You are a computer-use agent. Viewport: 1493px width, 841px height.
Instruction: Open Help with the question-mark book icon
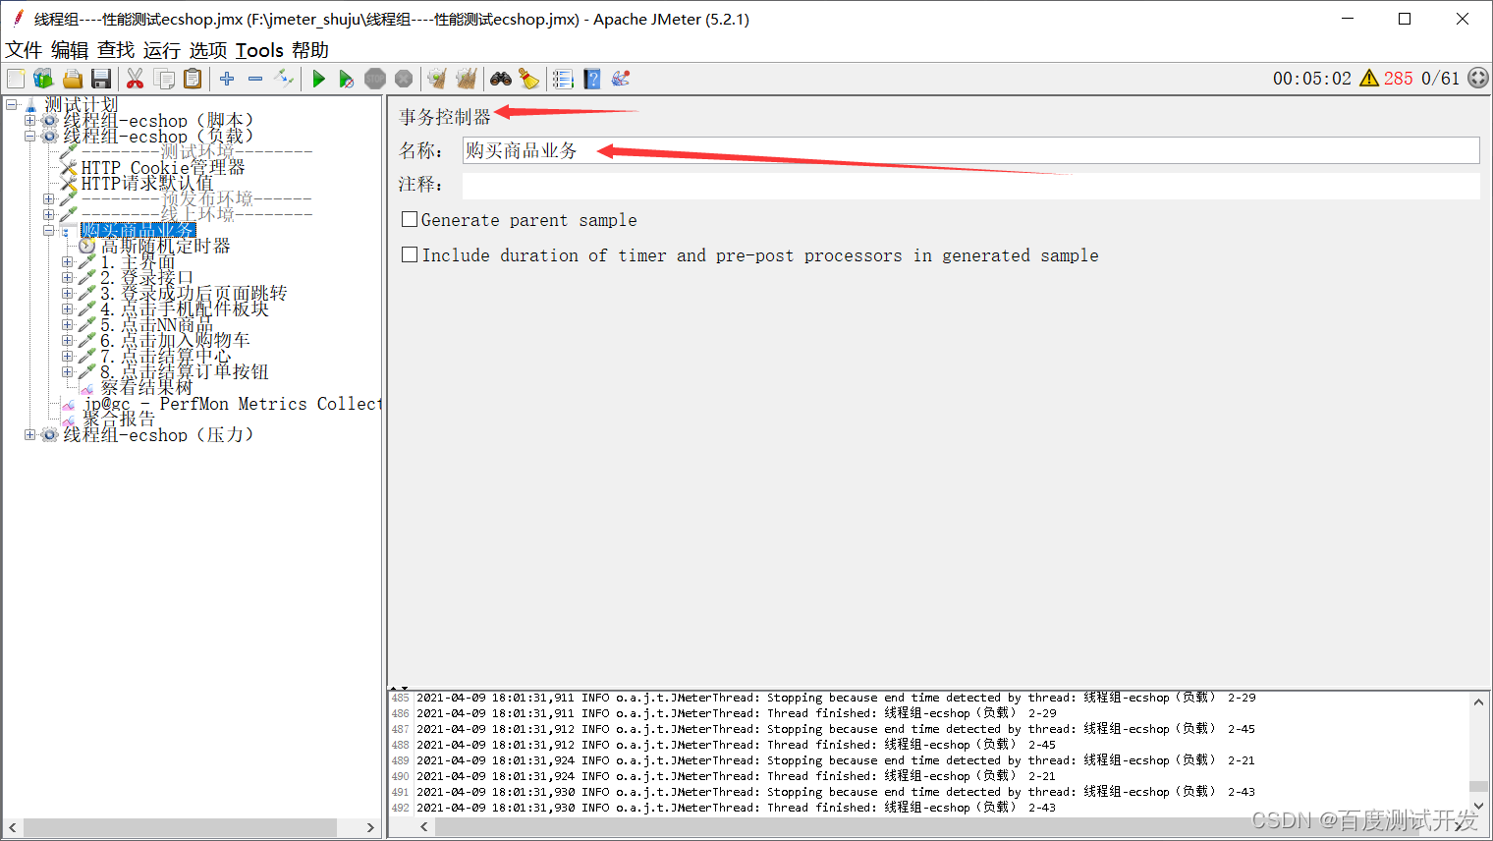[592, 79]
